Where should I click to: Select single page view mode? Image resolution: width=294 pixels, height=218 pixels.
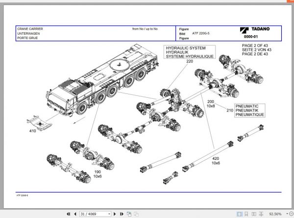[239, 214]
